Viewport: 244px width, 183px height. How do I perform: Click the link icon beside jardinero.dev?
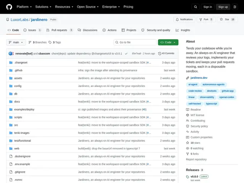click(x=188, y=78)
